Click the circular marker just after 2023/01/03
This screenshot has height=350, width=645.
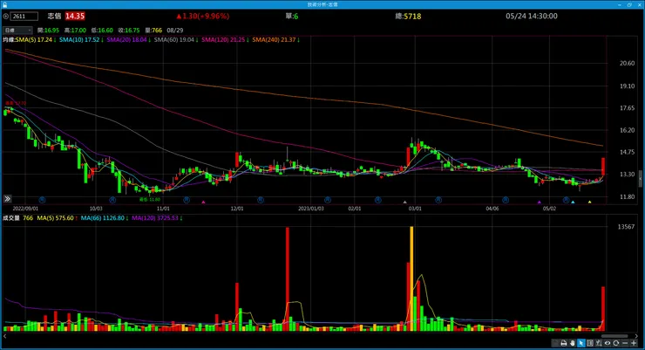[328, 200]
